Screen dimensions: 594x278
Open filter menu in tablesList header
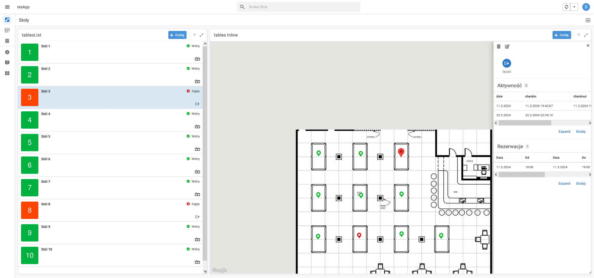[194, 35]
